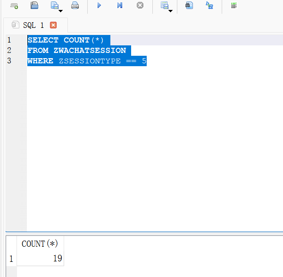
Task: Stop query execution
Action: [140, 5]
